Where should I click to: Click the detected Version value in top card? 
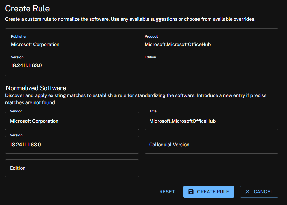(26, 65)
